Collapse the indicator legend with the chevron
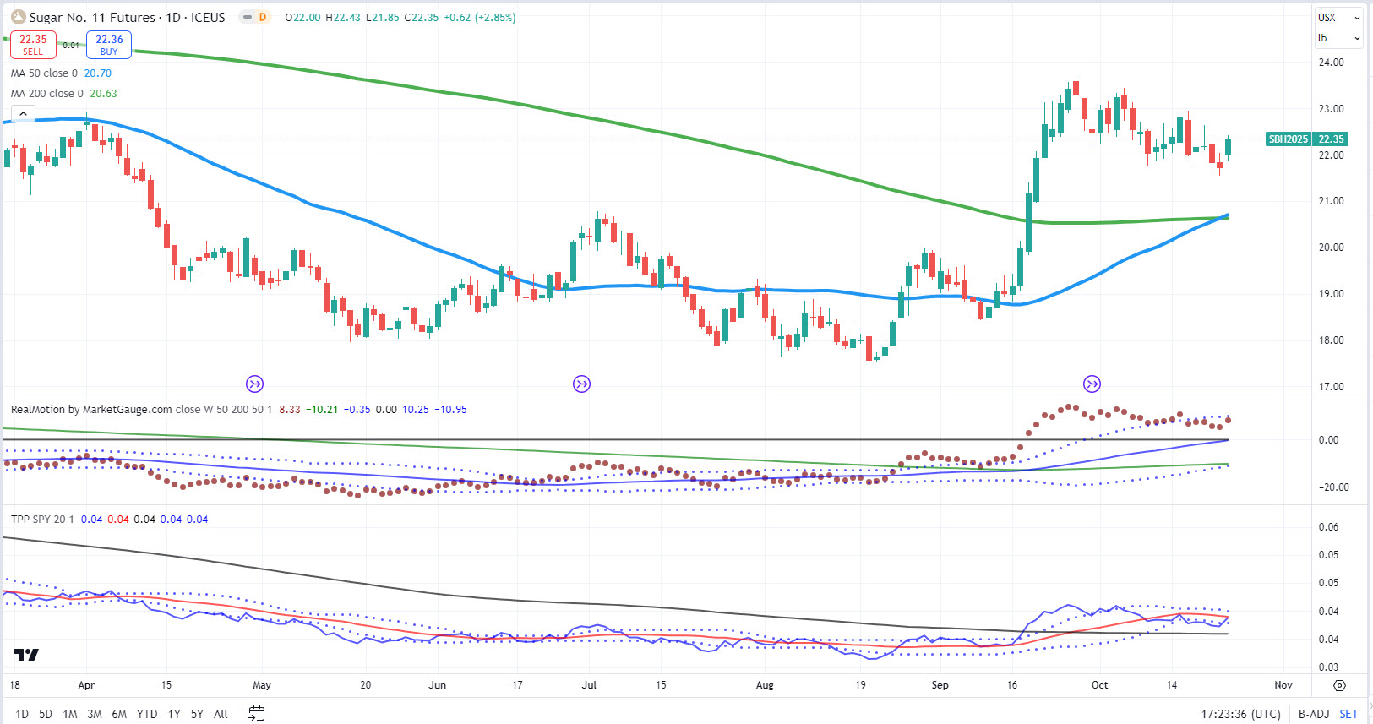This screenshot has width=1373, height=724. pos(24,114)
